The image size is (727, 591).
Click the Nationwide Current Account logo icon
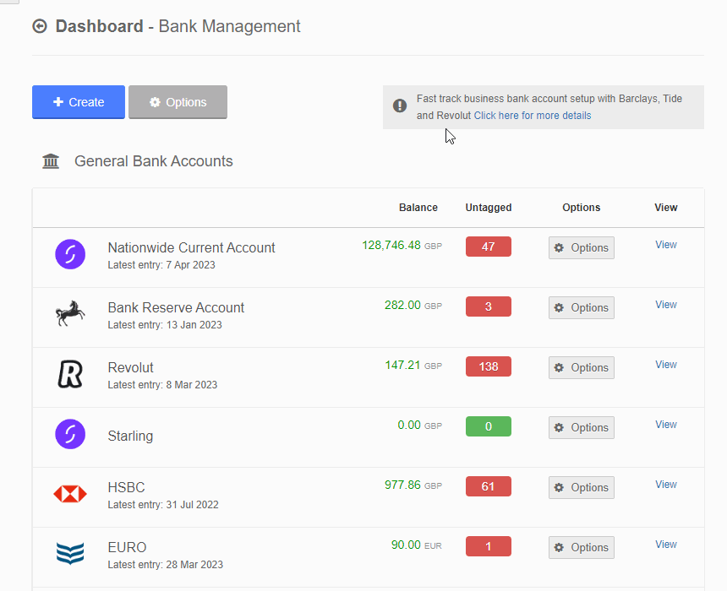[70, 254]
